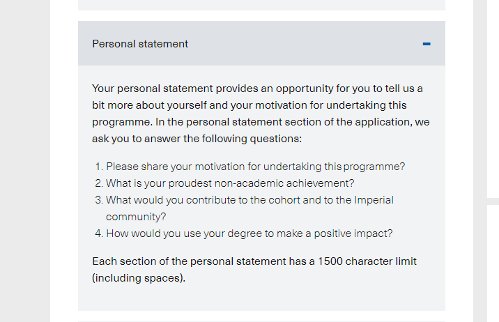Image resolution: width=499 pixels, height=322 pixels.
Task: Toggle the Personal statement header bar
Action: (261, 43)
